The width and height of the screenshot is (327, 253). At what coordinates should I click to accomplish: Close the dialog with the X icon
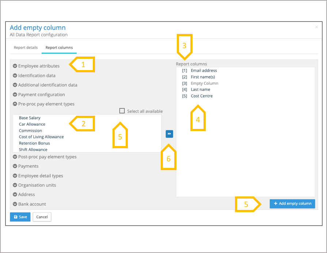(x=316, y=27)
